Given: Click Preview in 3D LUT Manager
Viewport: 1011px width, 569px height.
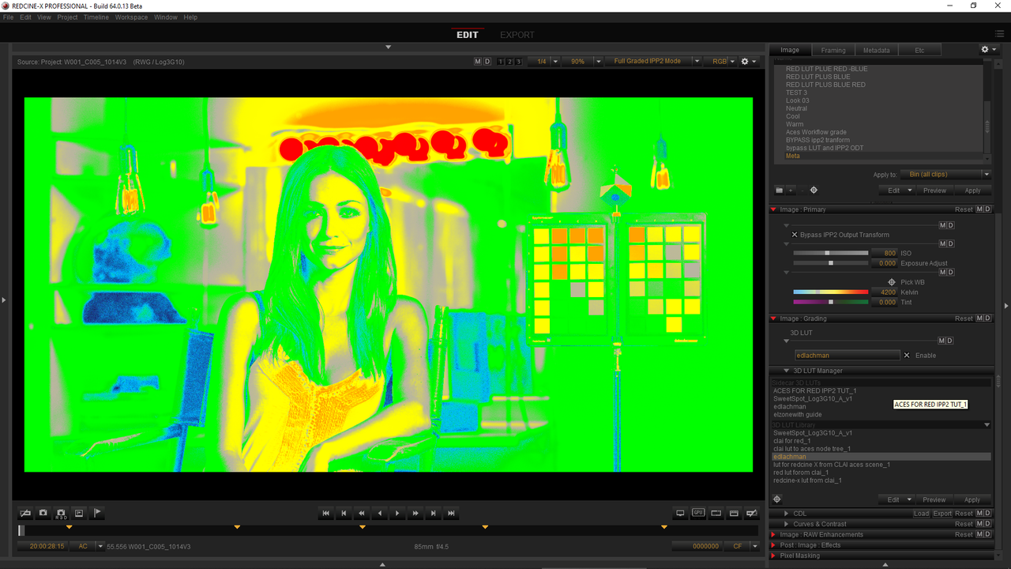Looking at the screenshot, I should tap(934, 499).
